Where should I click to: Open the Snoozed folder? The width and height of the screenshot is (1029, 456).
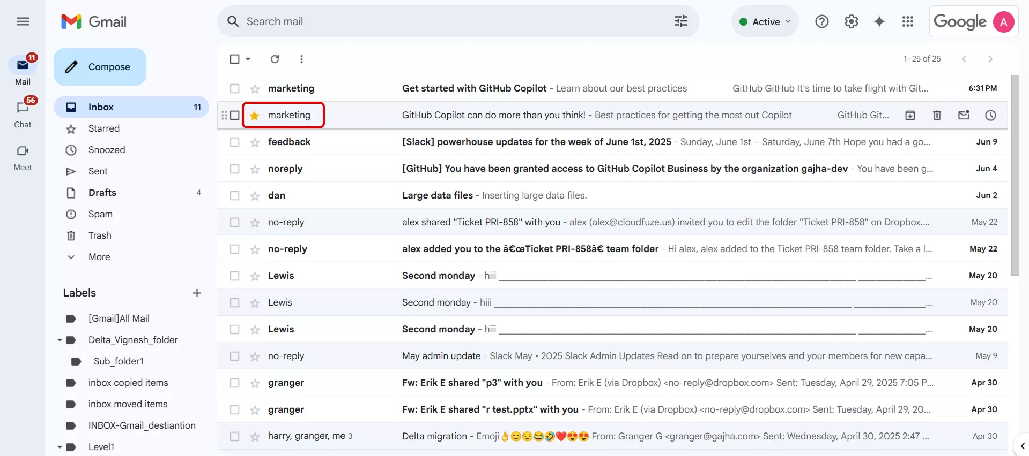(x=131, y=150)
